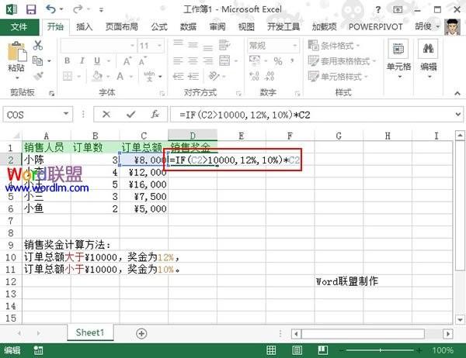Expand the formula bar chevron

tap(458, 114)
